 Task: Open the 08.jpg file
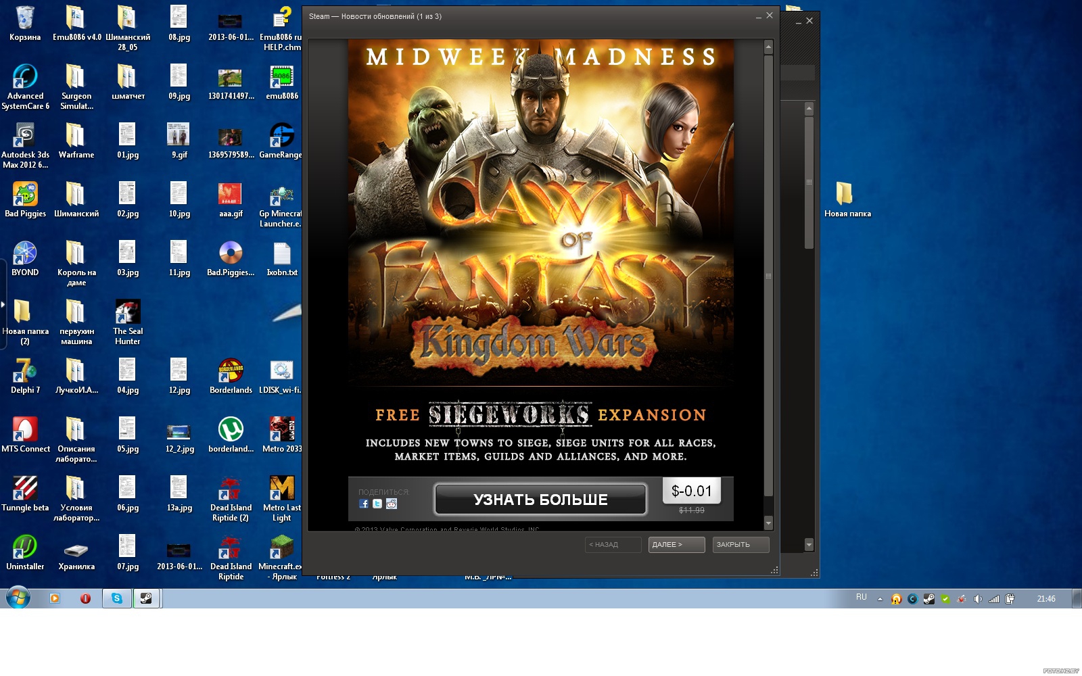(x=179, y=24)
